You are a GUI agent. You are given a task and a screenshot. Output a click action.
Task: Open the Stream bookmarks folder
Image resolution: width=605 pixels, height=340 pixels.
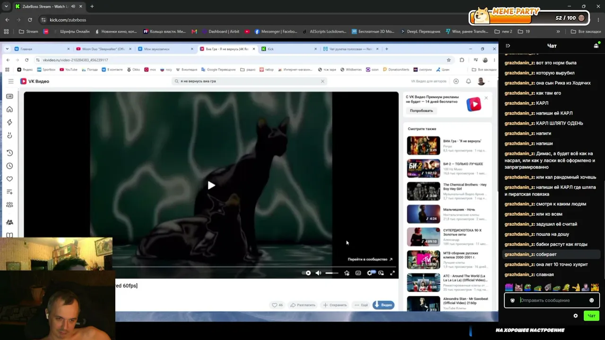[x=28, y=32]
